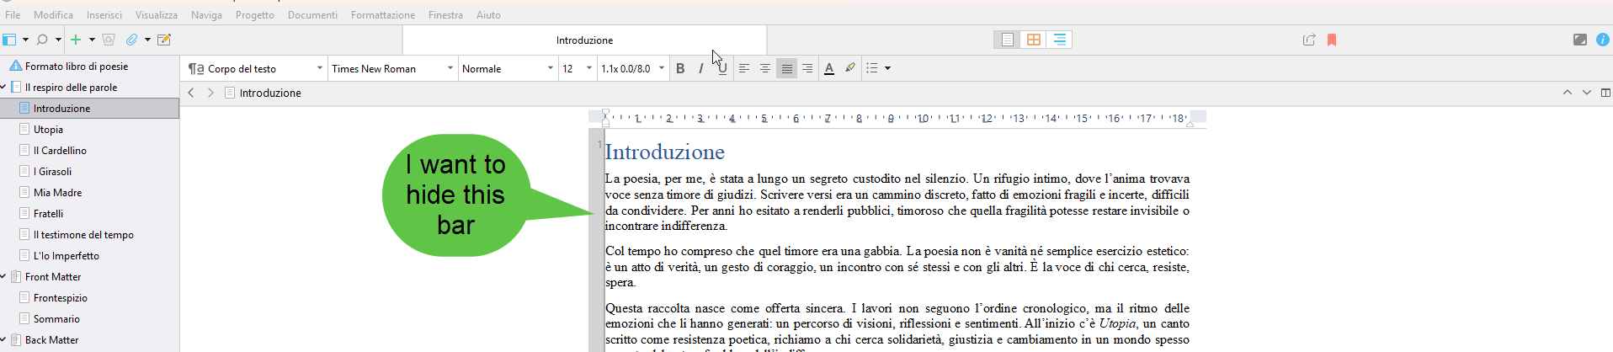This screenshot has width=1613, height=352.
Task: Split the editor with the split icon
Action: point(1605,93)
